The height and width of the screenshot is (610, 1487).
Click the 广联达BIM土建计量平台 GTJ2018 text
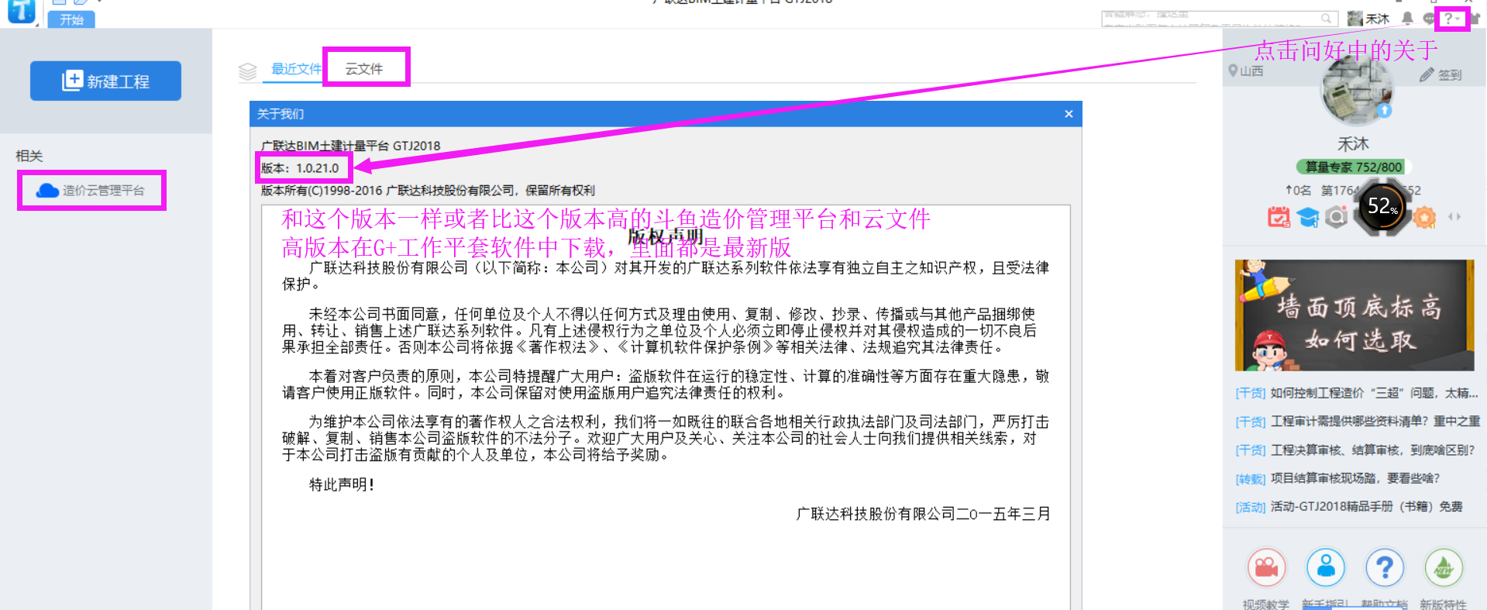[x=350, y=146]
